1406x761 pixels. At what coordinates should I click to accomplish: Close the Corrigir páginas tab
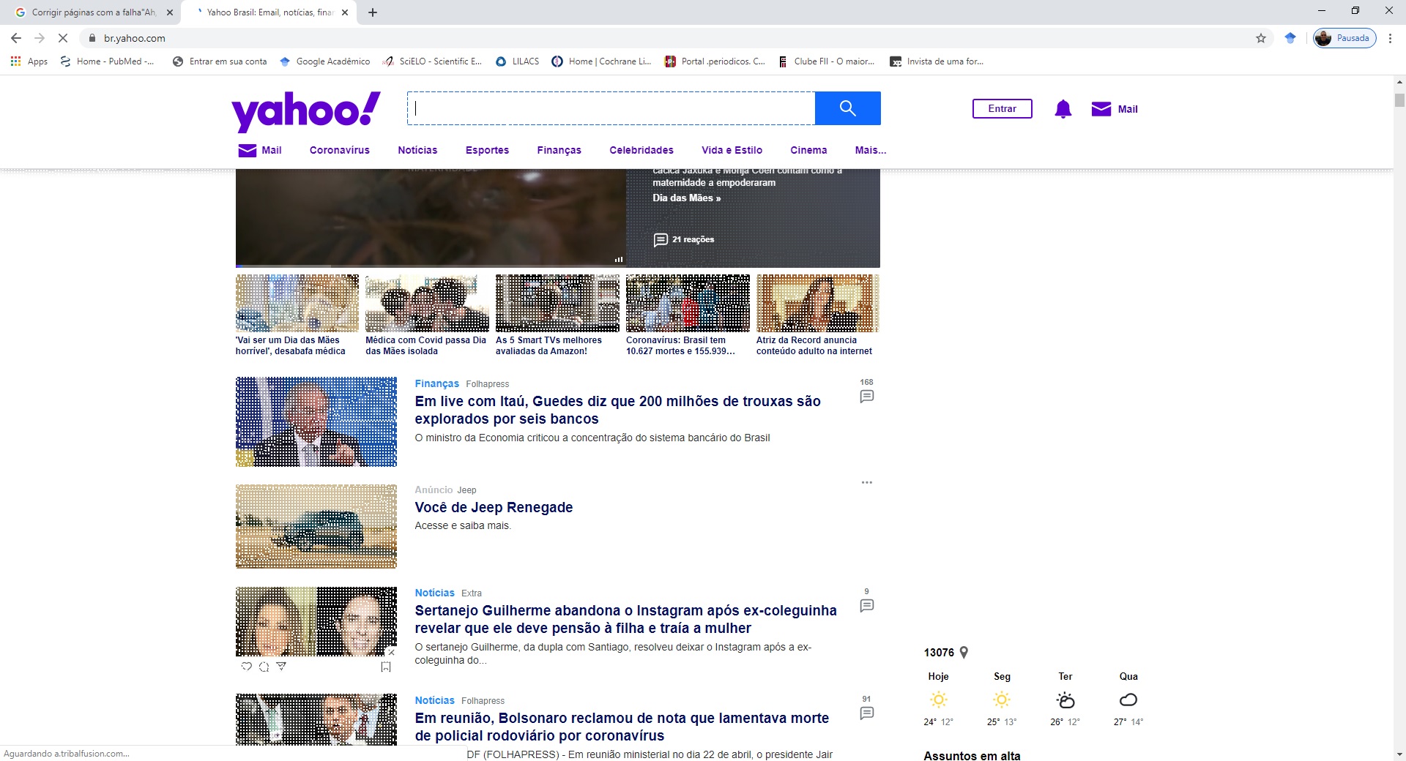coord(169,12)
